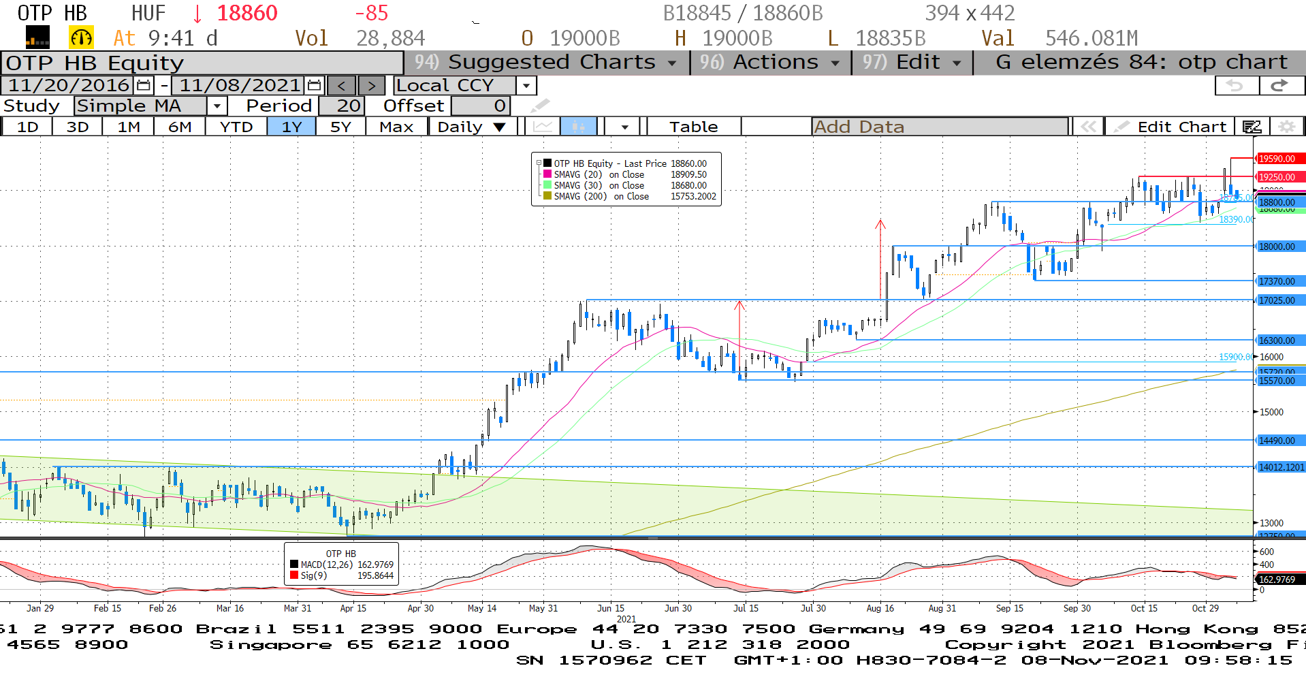Click the 17370.00 price level label

(1280, 281)
